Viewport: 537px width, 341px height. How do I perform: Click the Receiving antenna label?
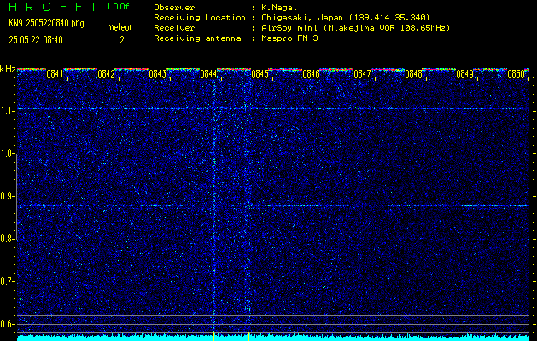[x=197, y=38]
